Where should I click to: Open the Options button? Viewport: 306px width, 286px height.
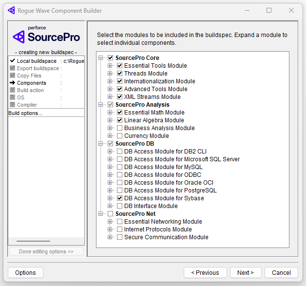click(x=25, y=272)
